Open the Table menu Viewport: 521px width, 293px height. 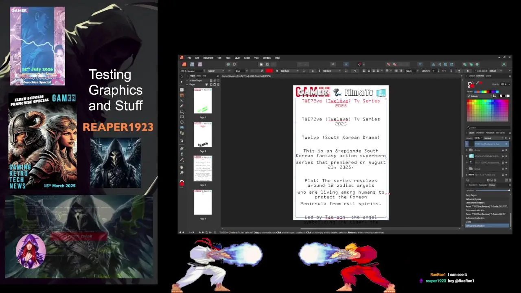228,58
